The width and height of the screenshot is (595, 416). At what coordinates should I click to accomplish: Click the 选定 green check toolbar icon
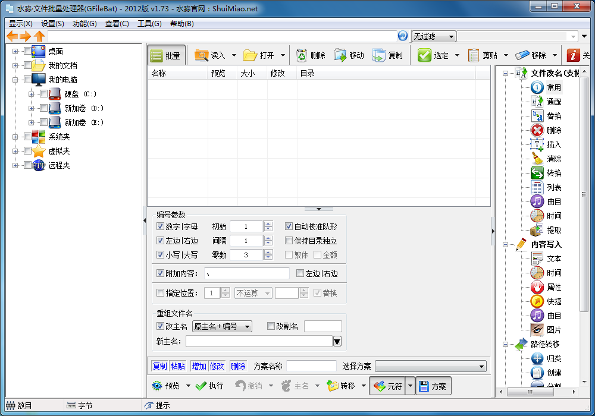click(x=424, y=55)
